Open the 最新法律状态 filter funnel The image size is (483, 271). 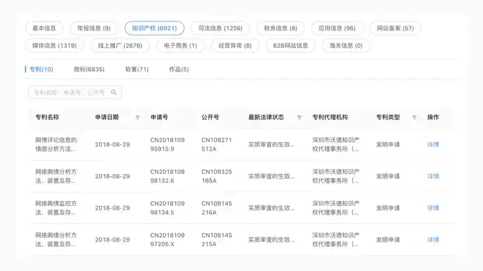click(299, 117)
